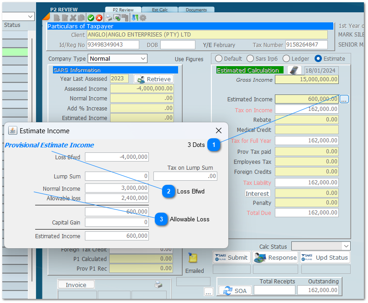This screenshot has height=303, width=368.
Task: Open the dropdown above the Status column
Action: click(31, 16)
